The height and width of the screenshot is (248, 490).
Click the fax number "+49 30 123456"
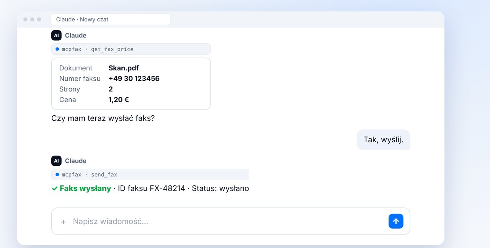134,78
